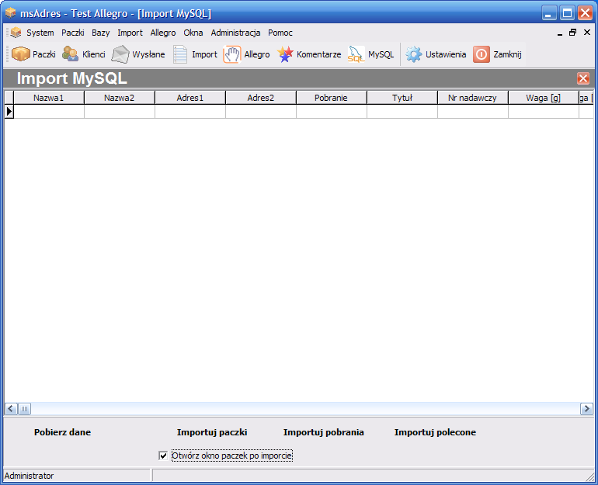
Task: Open the Okna menu
Action: pos(193,33)
